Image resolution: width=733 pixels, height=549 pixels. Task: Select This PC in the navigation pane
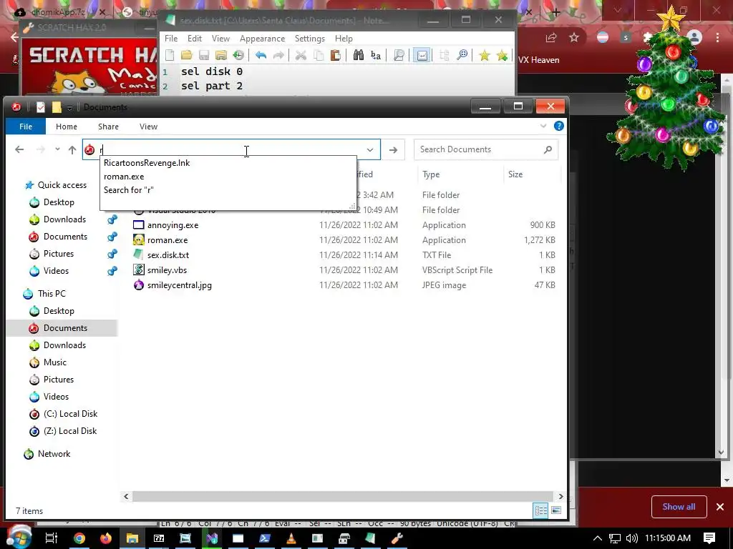pyautogui.click(x=52, y=294)
